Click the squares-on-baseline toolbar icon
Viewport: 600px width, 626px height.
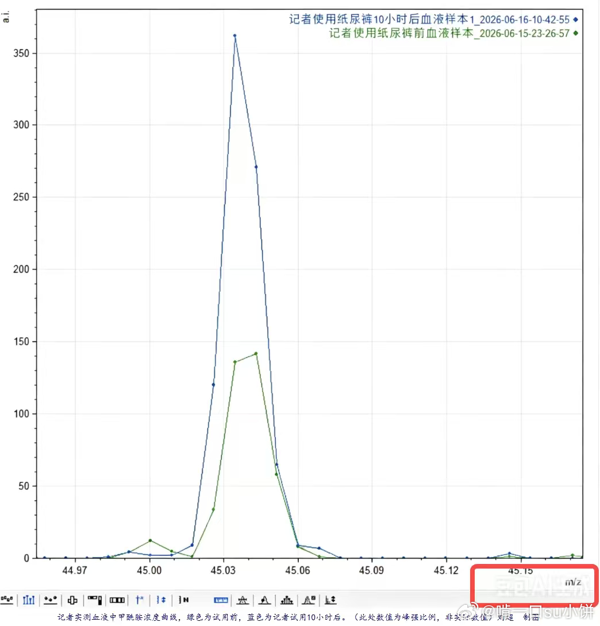coord(7,599)
